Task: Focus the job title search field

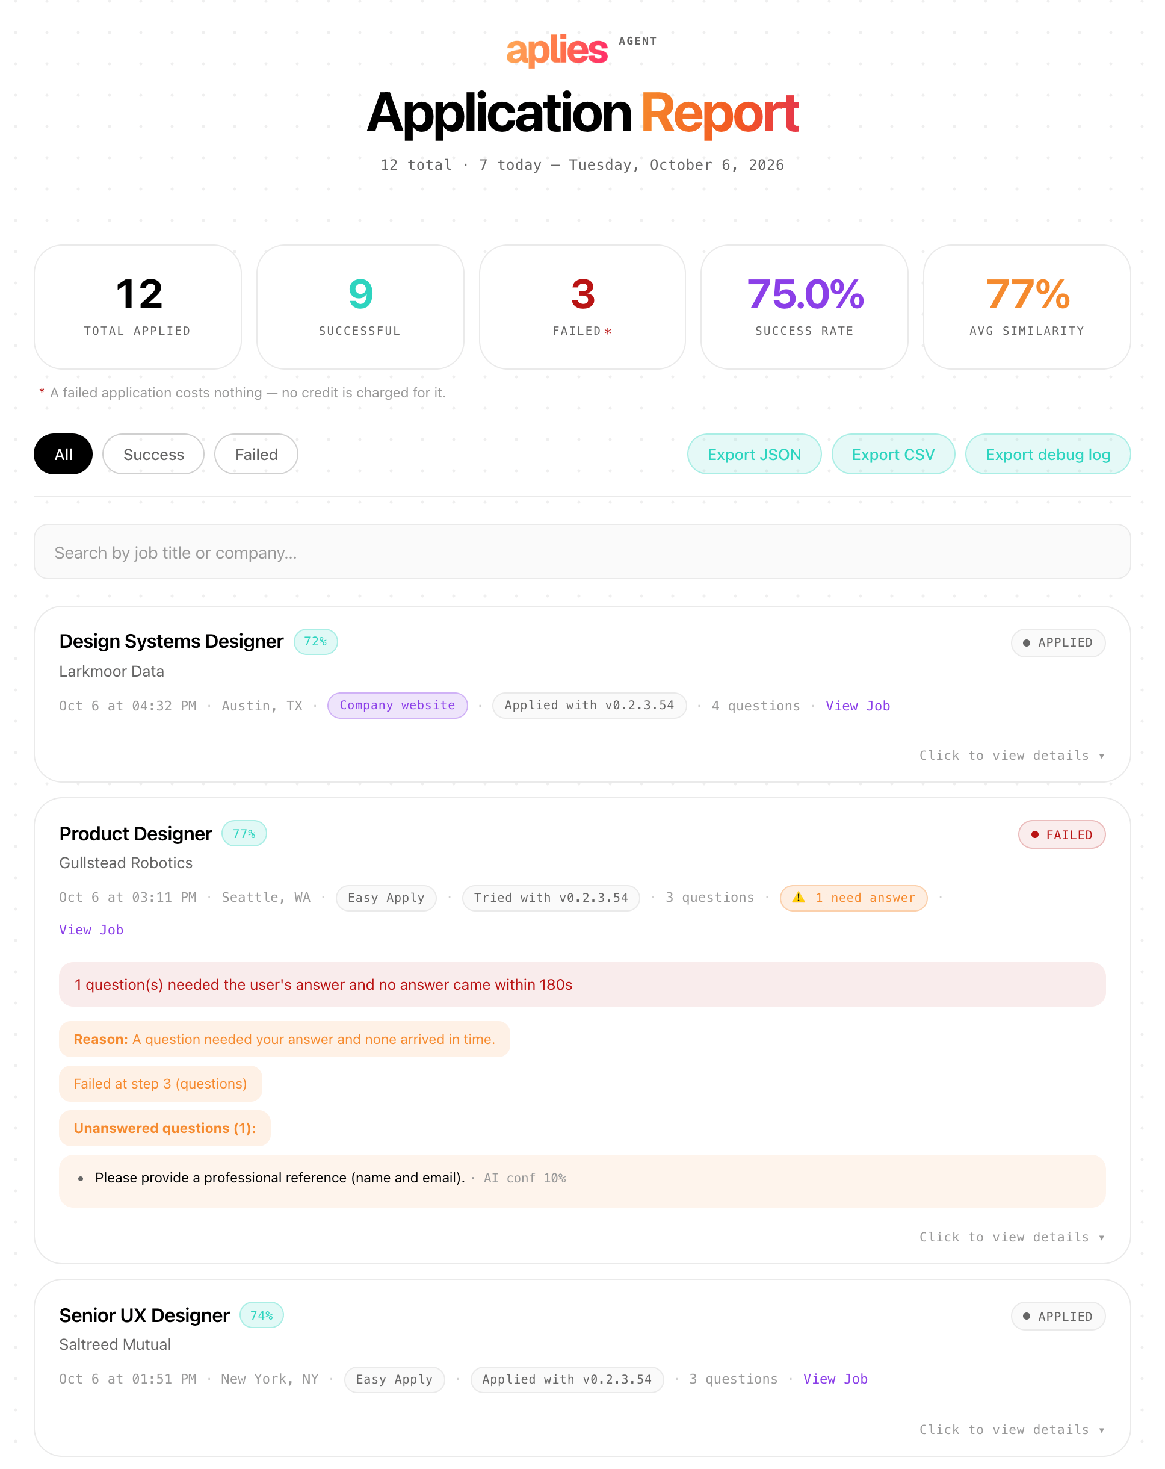Action: coord(582,552)
